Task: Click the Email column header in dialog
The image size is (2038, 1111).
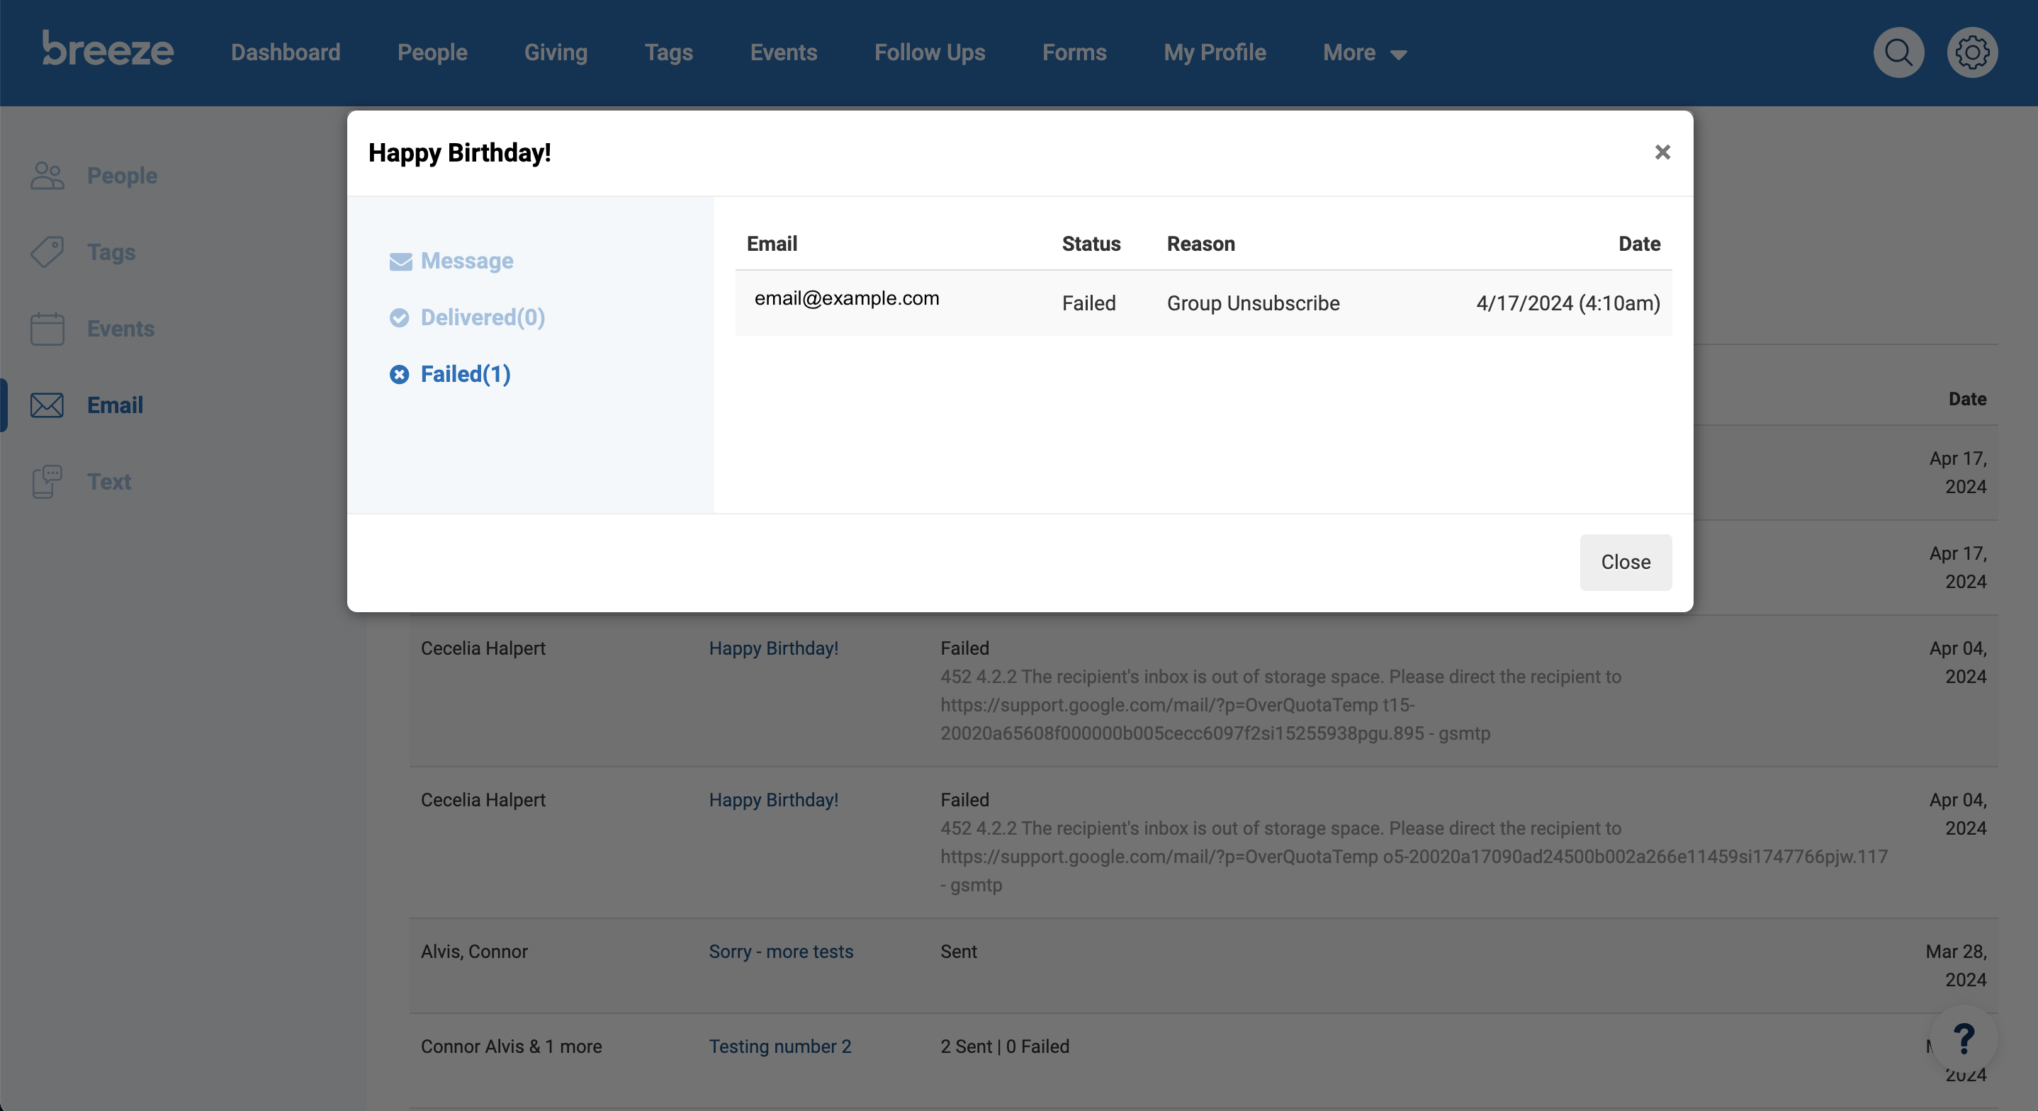Action: click(772, 244)
